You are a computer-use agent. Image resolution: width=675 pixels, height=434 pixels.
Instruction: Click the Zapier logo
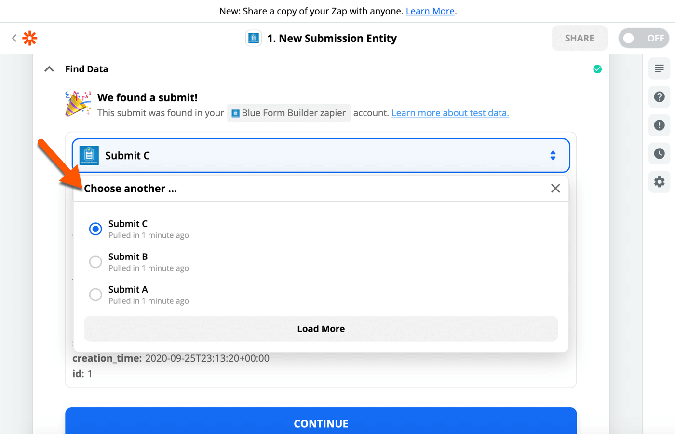click(x=29, y=38)
